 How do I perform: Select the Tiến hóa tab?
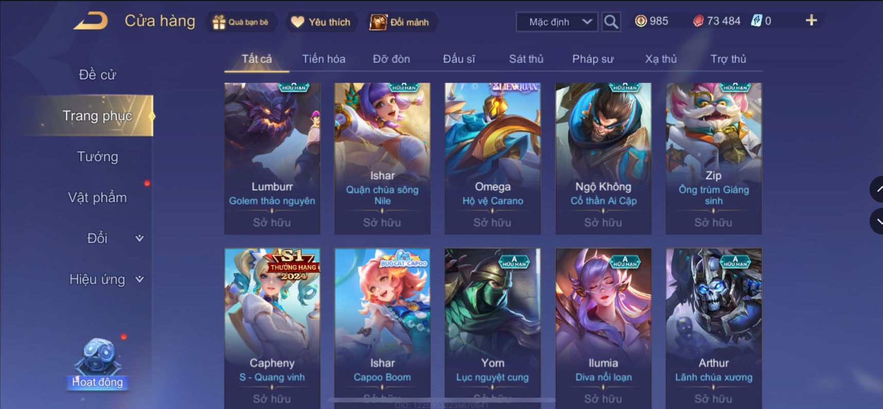323,59
